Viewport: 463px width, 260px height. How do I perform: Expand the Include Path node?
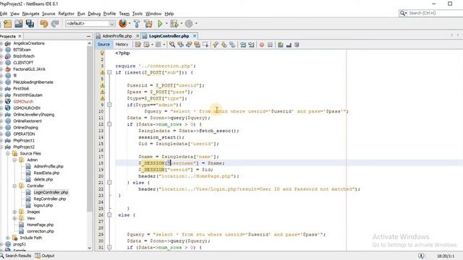(8, 238)
